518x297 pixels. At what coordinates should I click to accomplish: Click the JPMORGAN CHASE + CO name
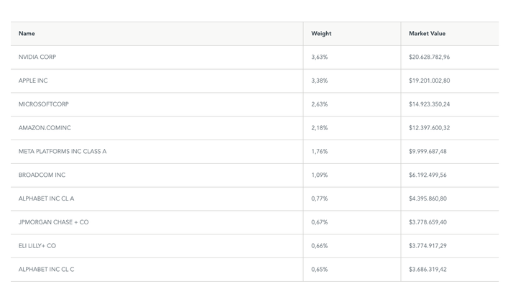coord(54,222)
